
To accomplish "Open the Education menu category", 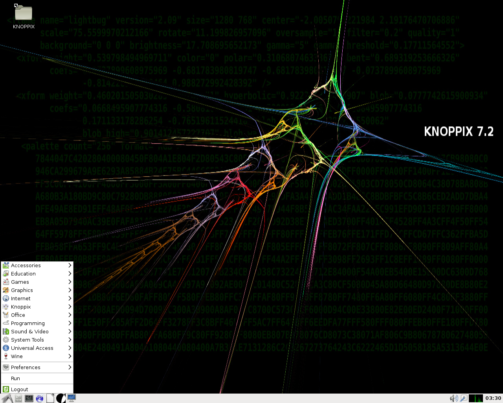I will coord(37,274).
